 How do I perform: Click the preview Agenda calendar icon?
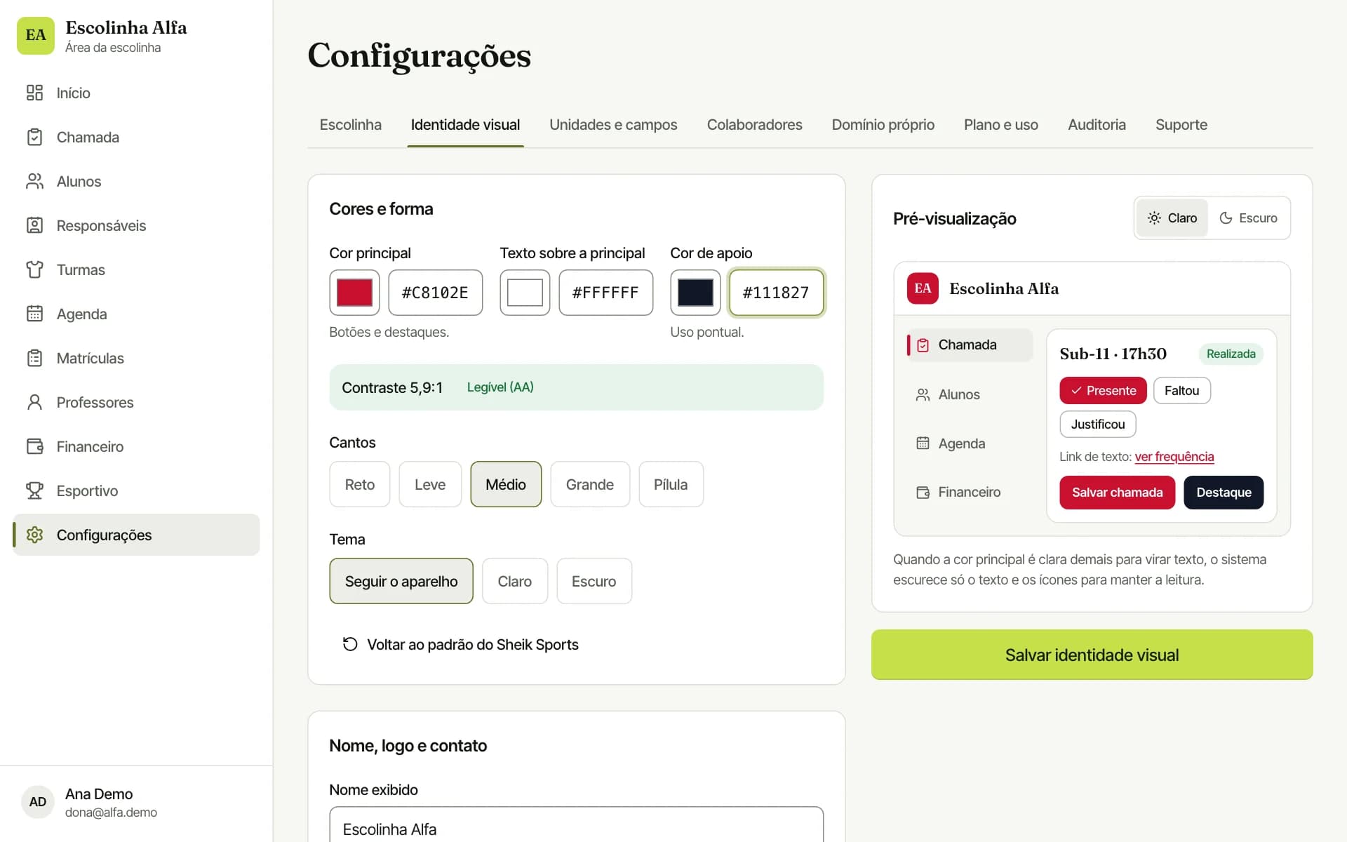(923, 443)
